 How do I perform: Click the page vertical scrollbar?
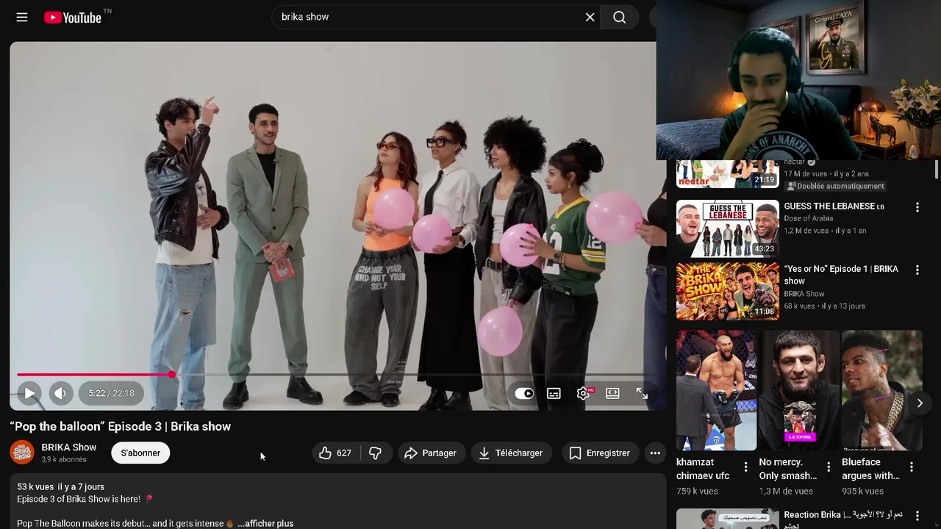click(936, 169)
